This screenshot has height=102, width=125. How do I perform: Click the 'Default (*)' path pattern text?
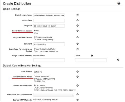click(x=38, y=72)
